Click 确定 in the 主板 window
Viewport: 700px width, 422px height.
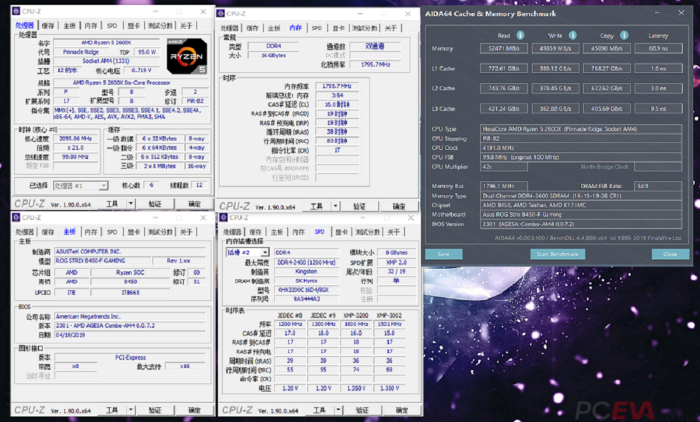pos(194,410)
